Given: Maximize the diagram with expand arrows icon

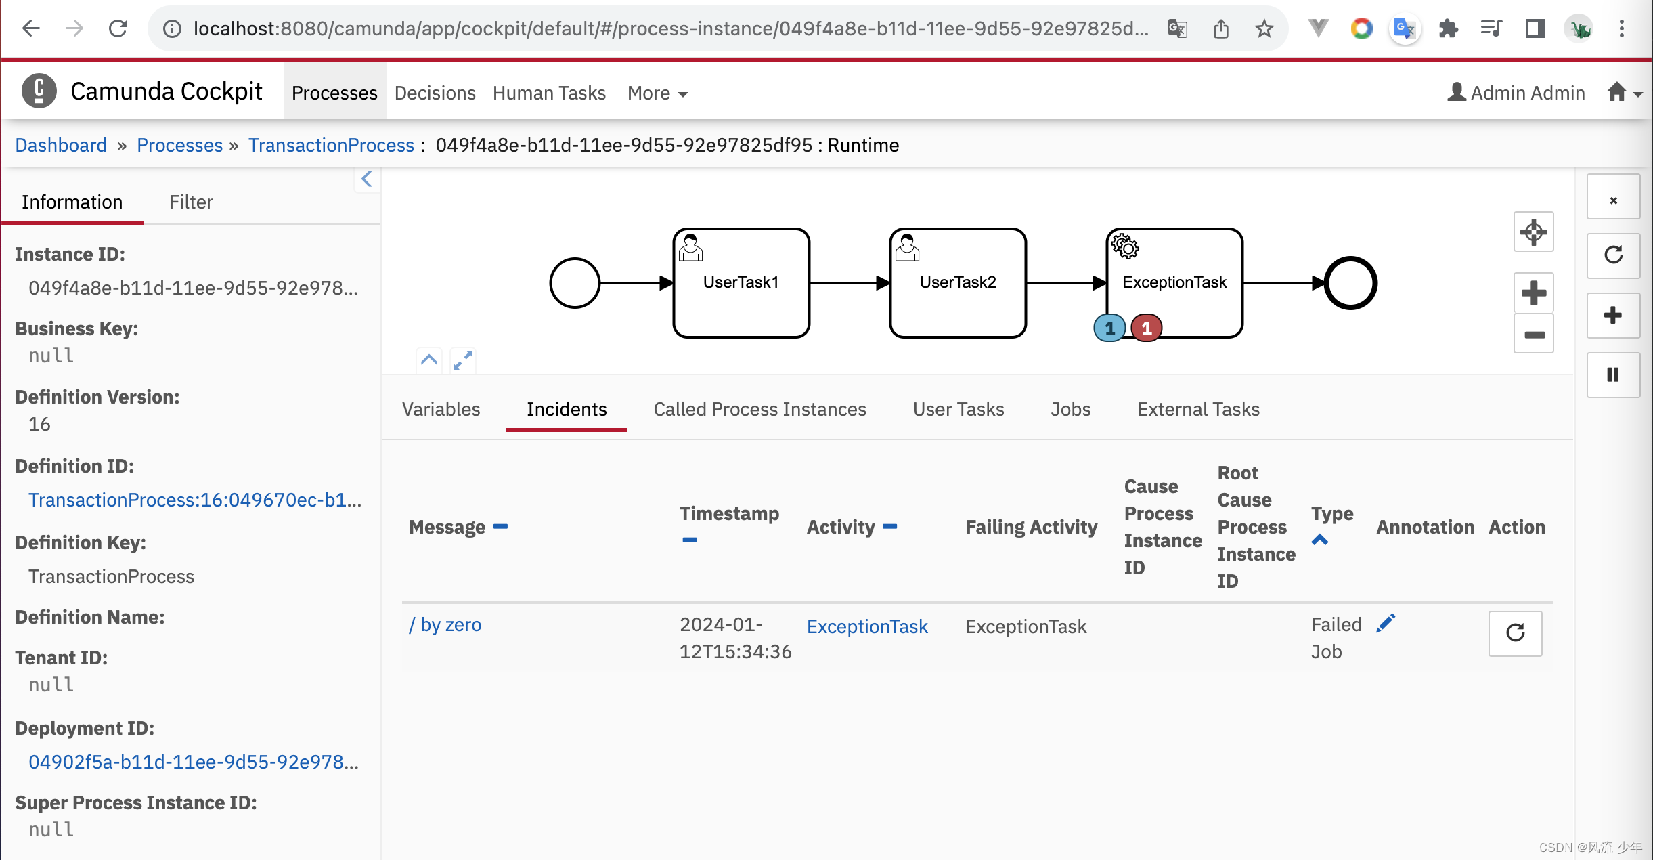Looking at the screenshot, I should pos(463,360).
